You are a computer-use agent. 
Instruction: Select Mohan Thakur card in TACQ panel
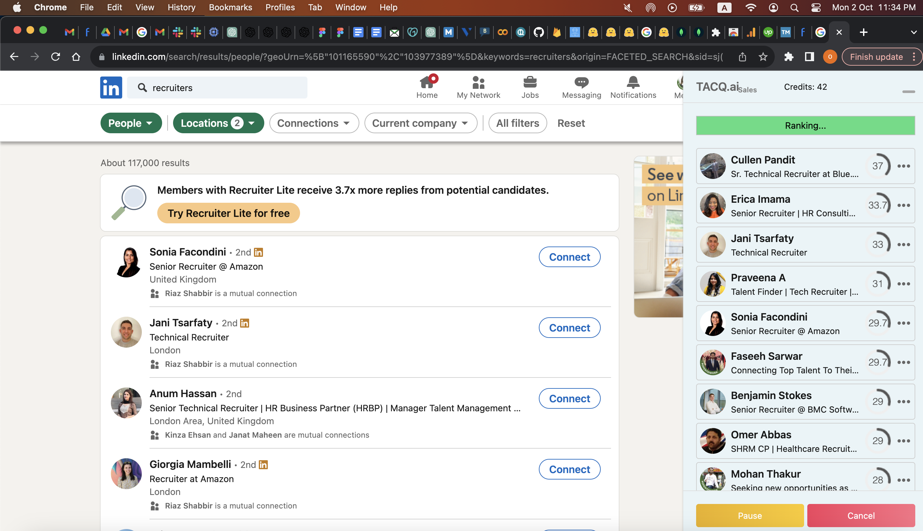click(805, 477)
